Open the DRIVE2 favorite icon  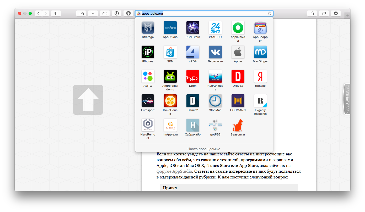coord(238,77)
